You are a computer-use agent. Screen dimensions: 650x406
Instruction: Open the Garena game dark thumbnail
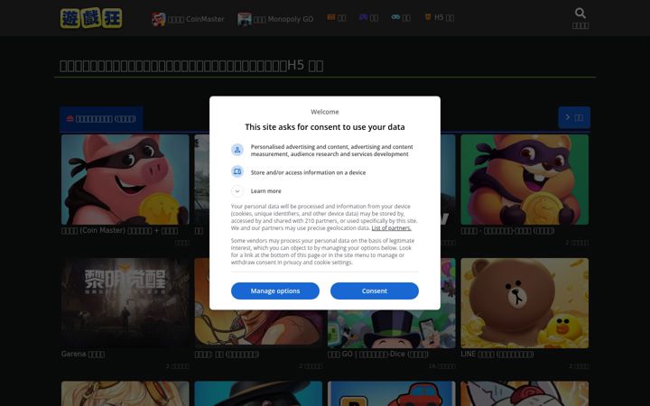(125, 303)
